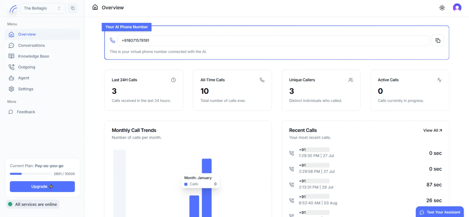This screenshot has height=217, width=469.
Task: Click the incoming call icon for 6:52:40 AM call
Action: [x=292, y=201]
